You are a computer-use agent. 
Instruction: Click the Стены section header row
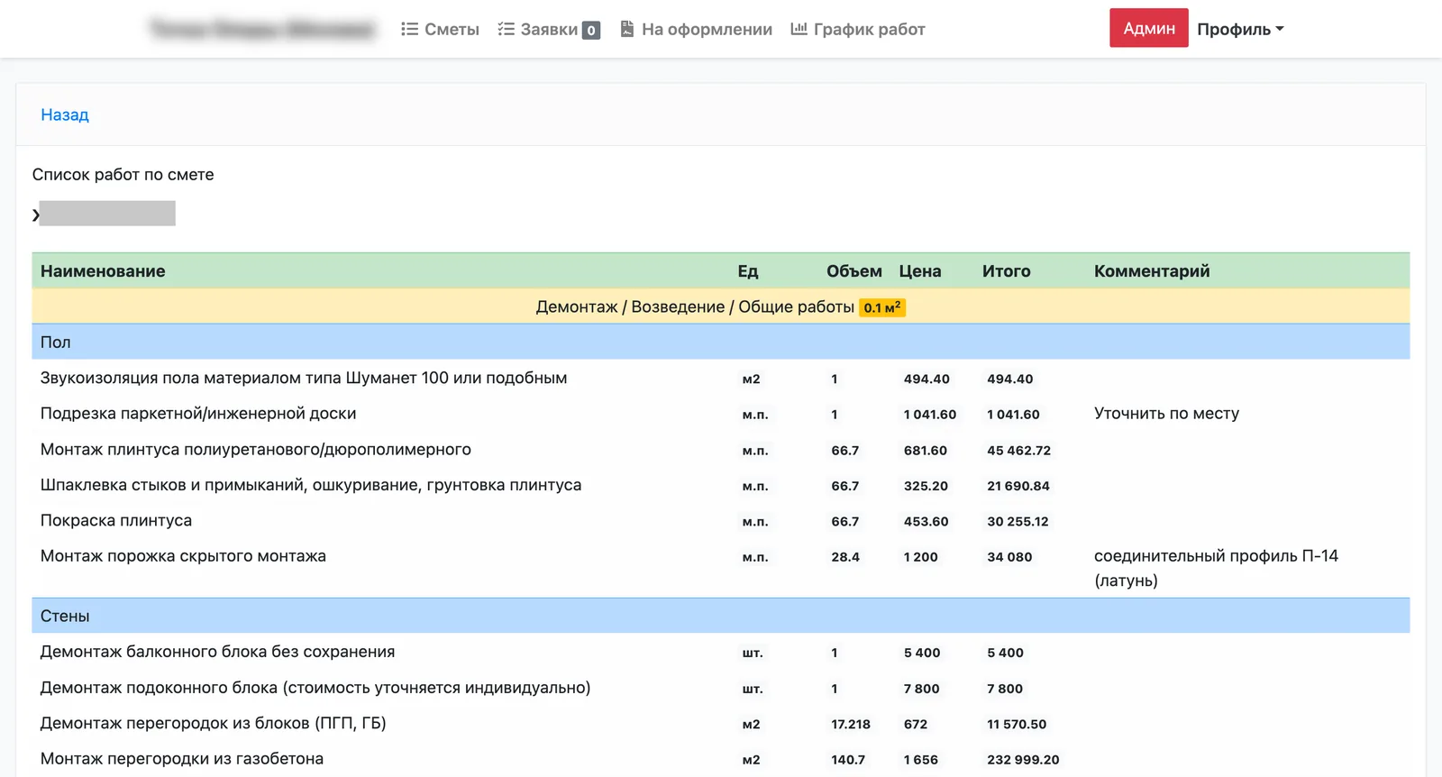(721, 616)
